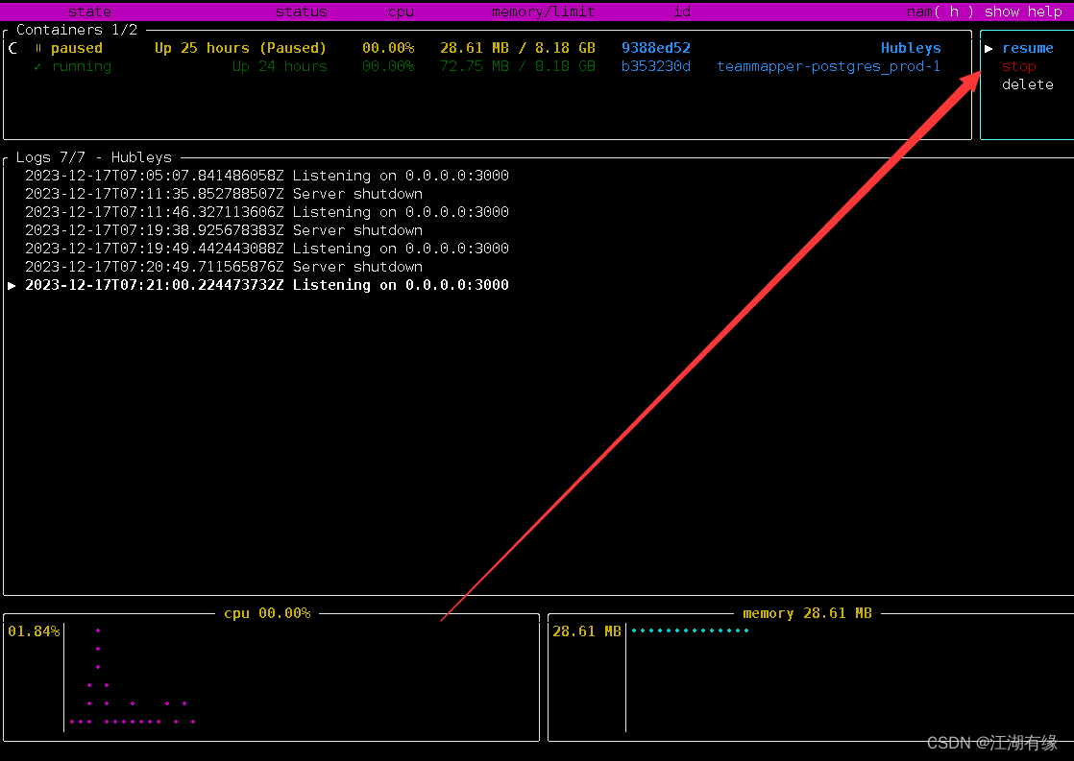This screenshot has width=1074, height=761.
Task: Click container id 9388ed52
Action: (655, 48)
